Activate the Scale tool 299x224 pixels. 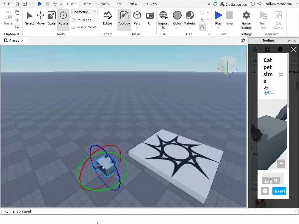click(x=51, y=18)
